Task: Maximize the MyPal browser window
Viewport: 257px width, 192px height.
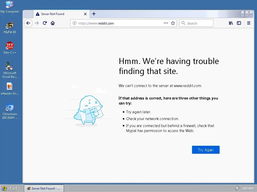Action: 247,14
